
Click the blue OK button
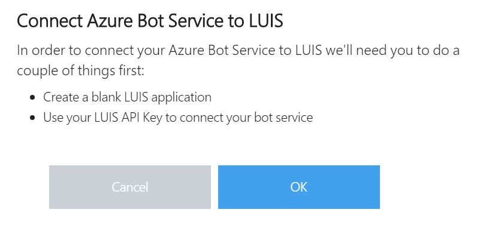click(298, 187)
